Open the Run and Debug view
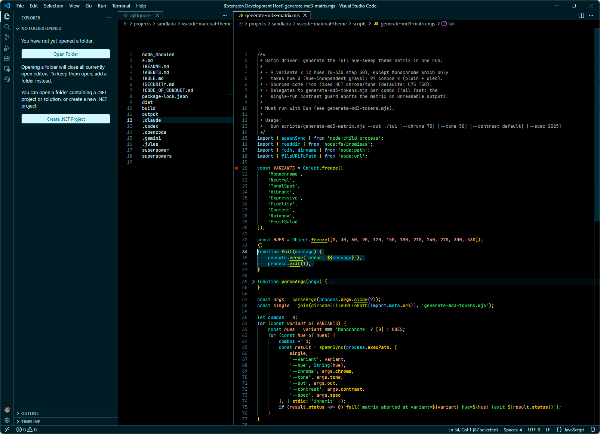Image resolution: width=600 pixels, height=434 pixels. (x=7, y=48)
